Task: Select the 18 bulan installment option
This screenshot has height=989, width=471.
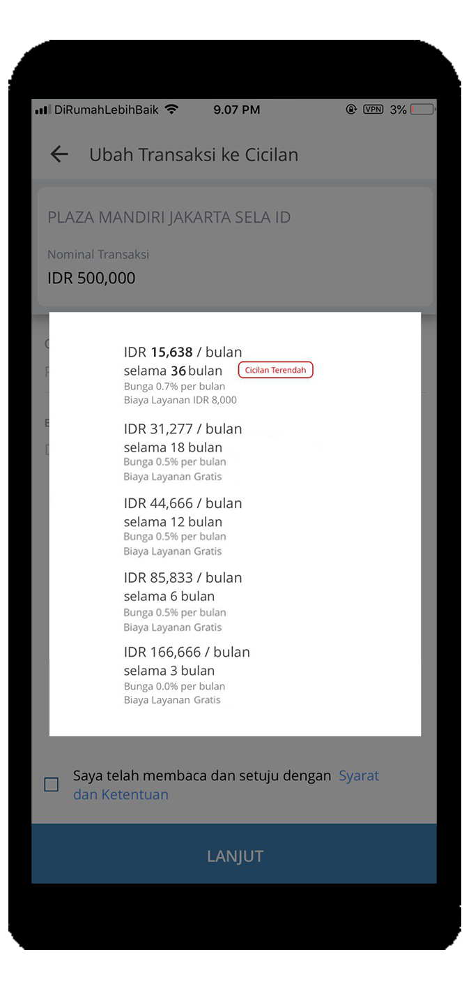Action: (183, 452)
